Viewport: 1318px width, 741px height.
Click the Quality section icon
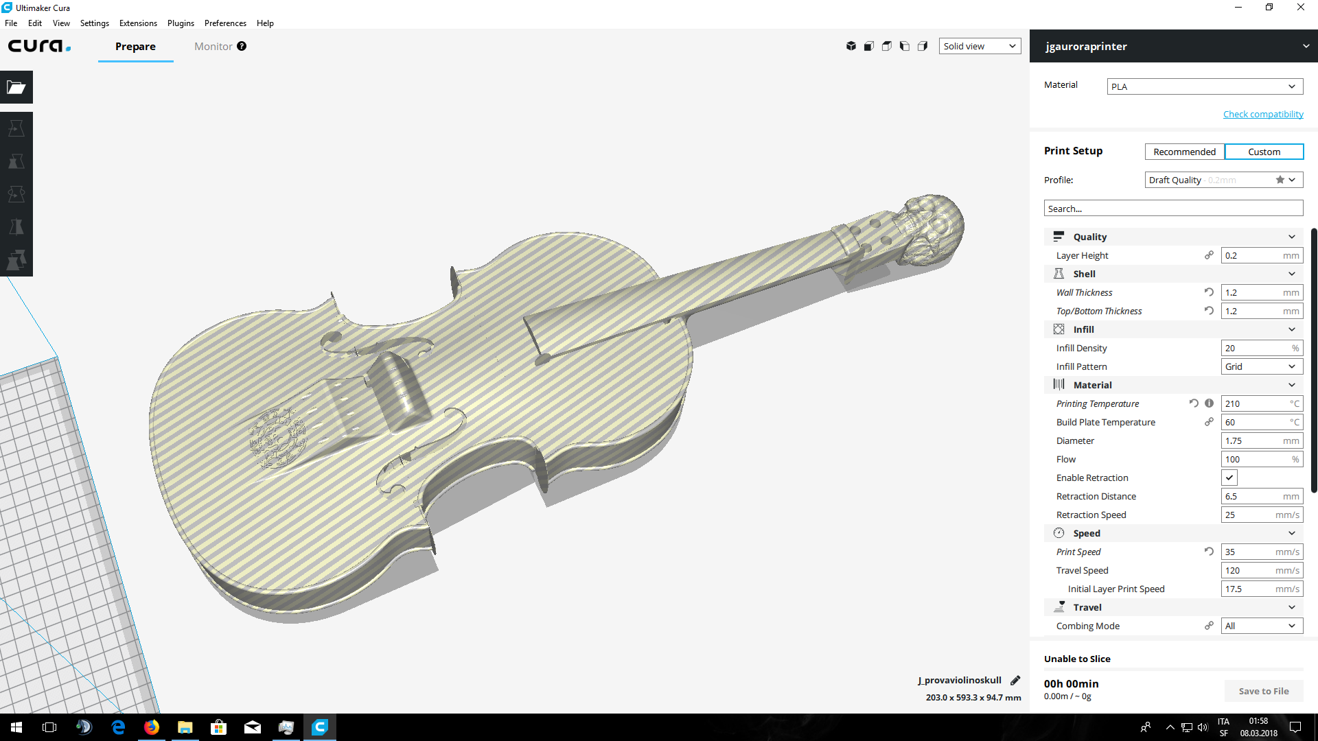tap(1059, 237)
